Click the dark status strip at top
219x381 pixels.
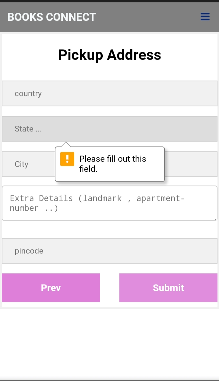(109, 1)
